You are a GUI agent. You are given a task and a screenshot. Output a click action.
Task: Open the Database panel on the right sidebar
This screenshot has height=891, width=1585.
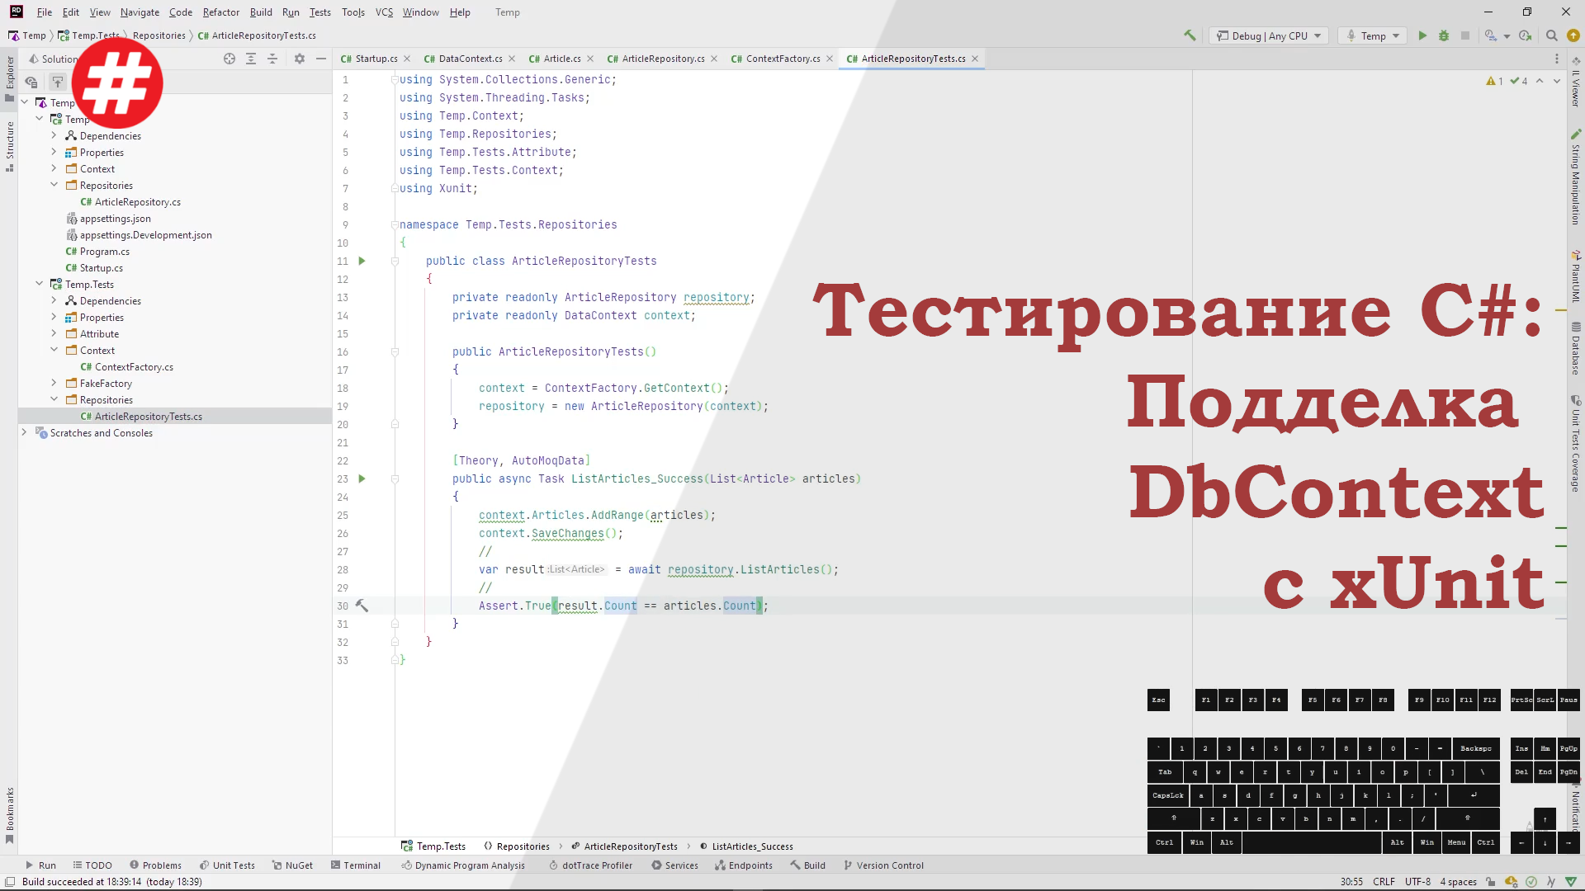pyautogui.click(x=1575, y=346)
